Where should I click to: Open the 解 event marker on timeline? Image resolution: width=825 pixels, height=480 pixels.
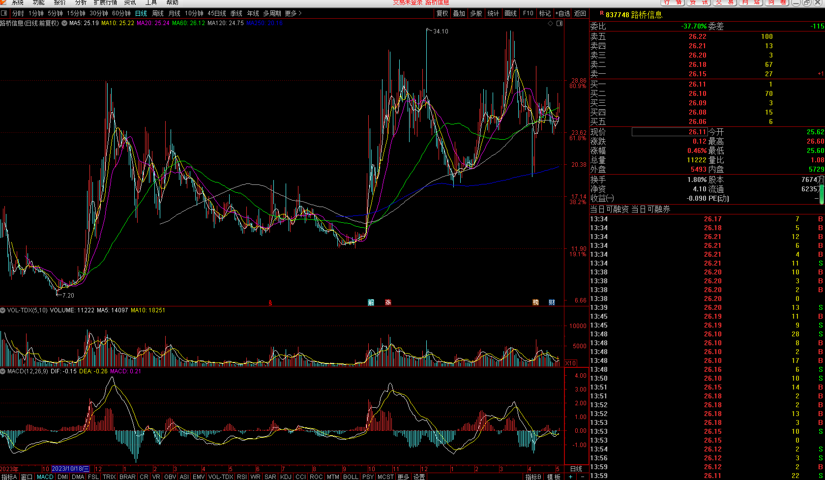click(x=371, y=302)
